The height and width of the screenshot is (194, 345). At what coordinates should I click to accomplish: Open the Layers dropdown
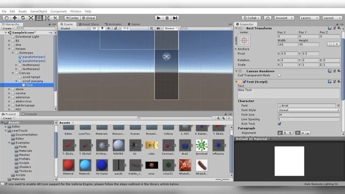coord(309,18)
